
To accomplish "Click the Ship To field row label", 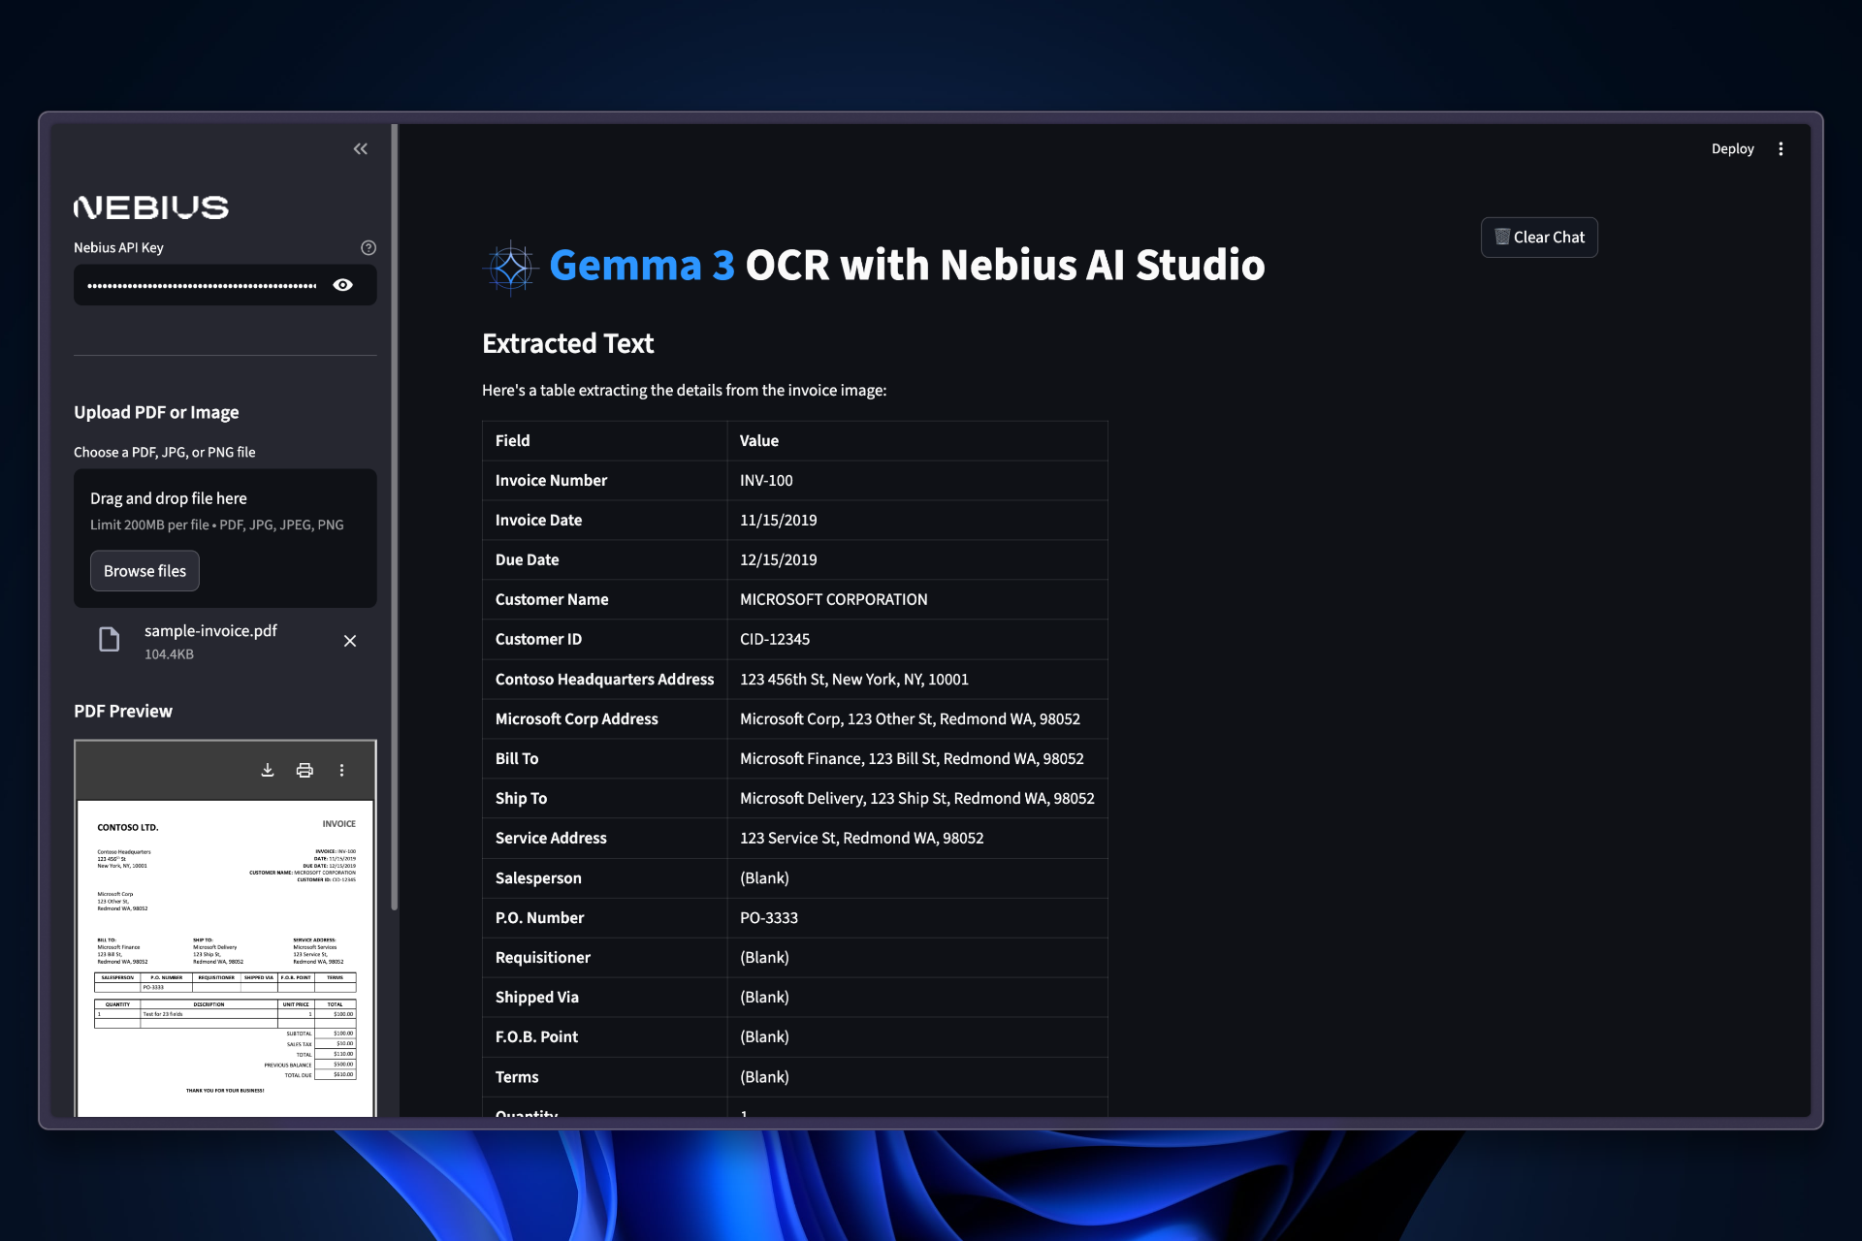I will 521,798.
